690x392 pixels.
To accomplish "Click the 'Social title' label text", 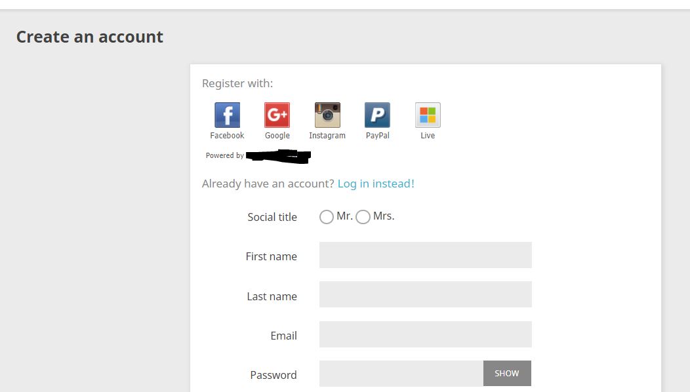I will 272,217.
